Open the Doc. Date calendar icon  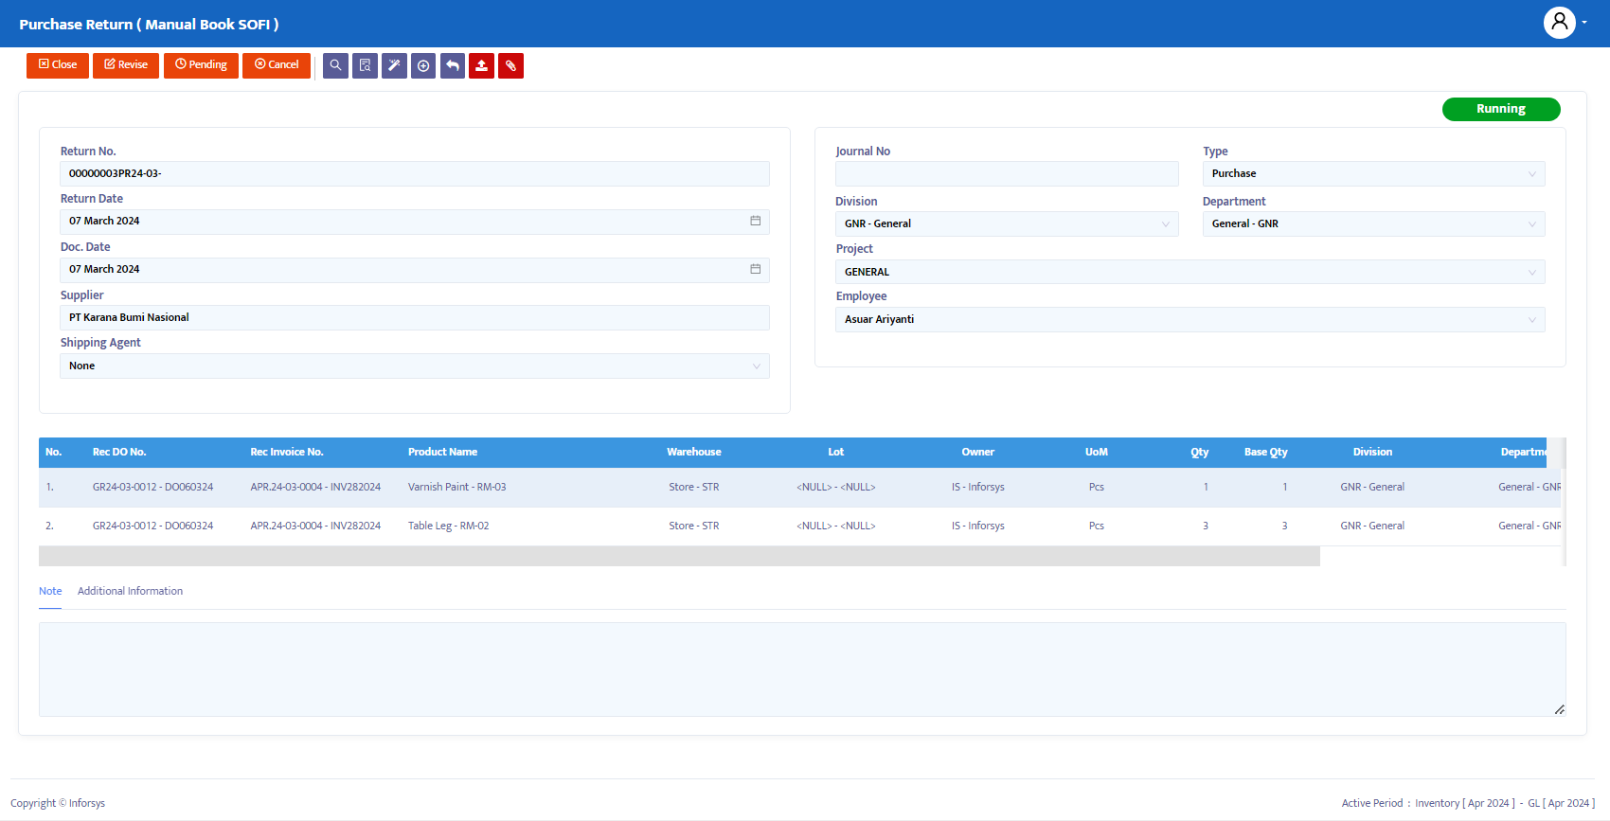coord(755,269)
